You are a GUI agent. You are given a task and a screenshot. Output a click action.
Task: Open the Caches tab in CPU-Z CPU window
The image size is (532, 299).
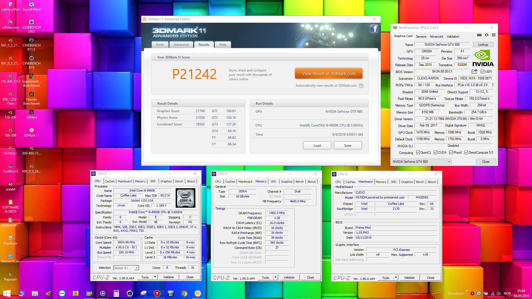pos(109,181)
